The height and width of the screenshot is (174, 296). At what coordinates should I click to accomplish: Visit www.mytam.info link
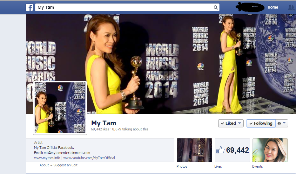(47, 158)
